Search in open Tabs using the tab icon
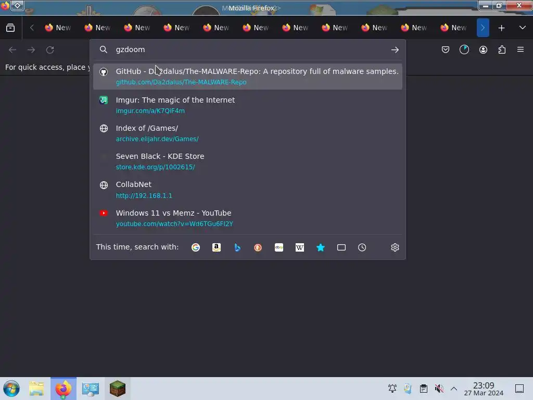 click(x=341, y=247)
